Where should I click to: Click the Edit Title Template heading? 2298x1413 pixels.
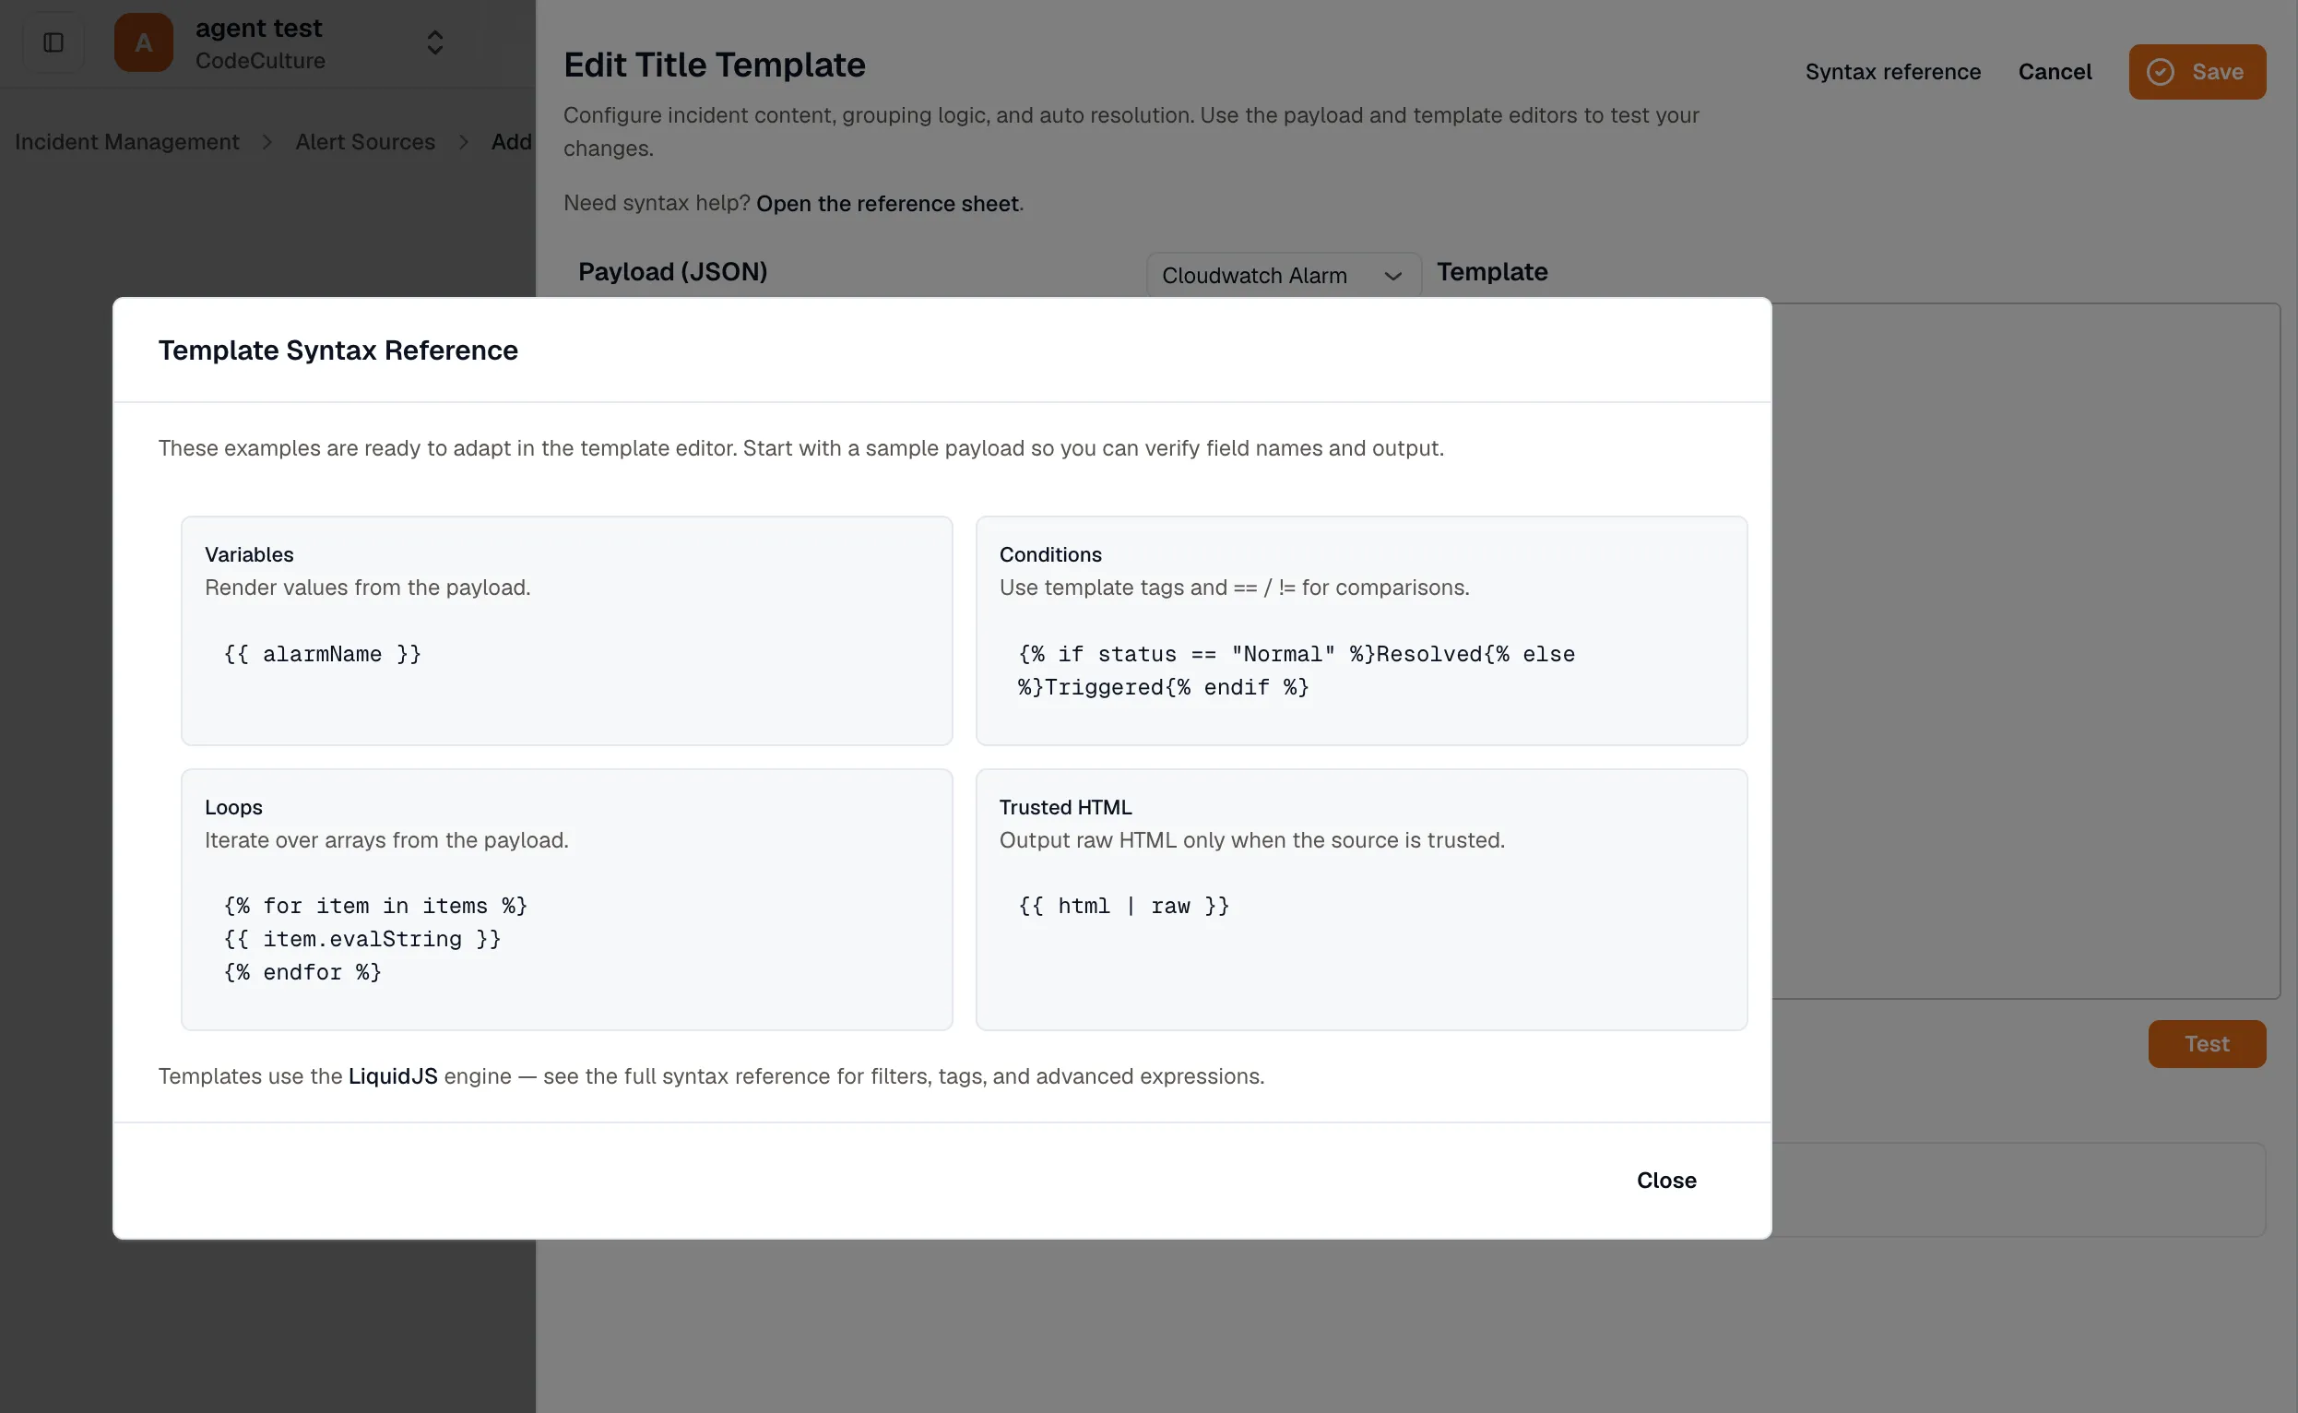tap(715, 65)
